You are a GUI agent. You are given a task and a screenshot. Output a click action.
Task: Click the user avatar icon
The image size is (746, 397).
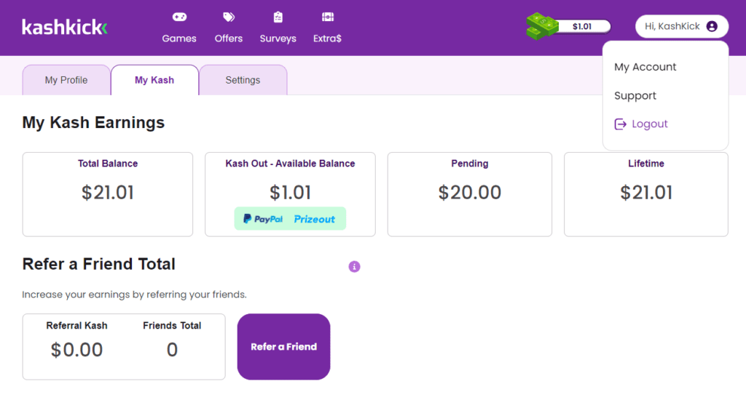[x=712, y=26]
